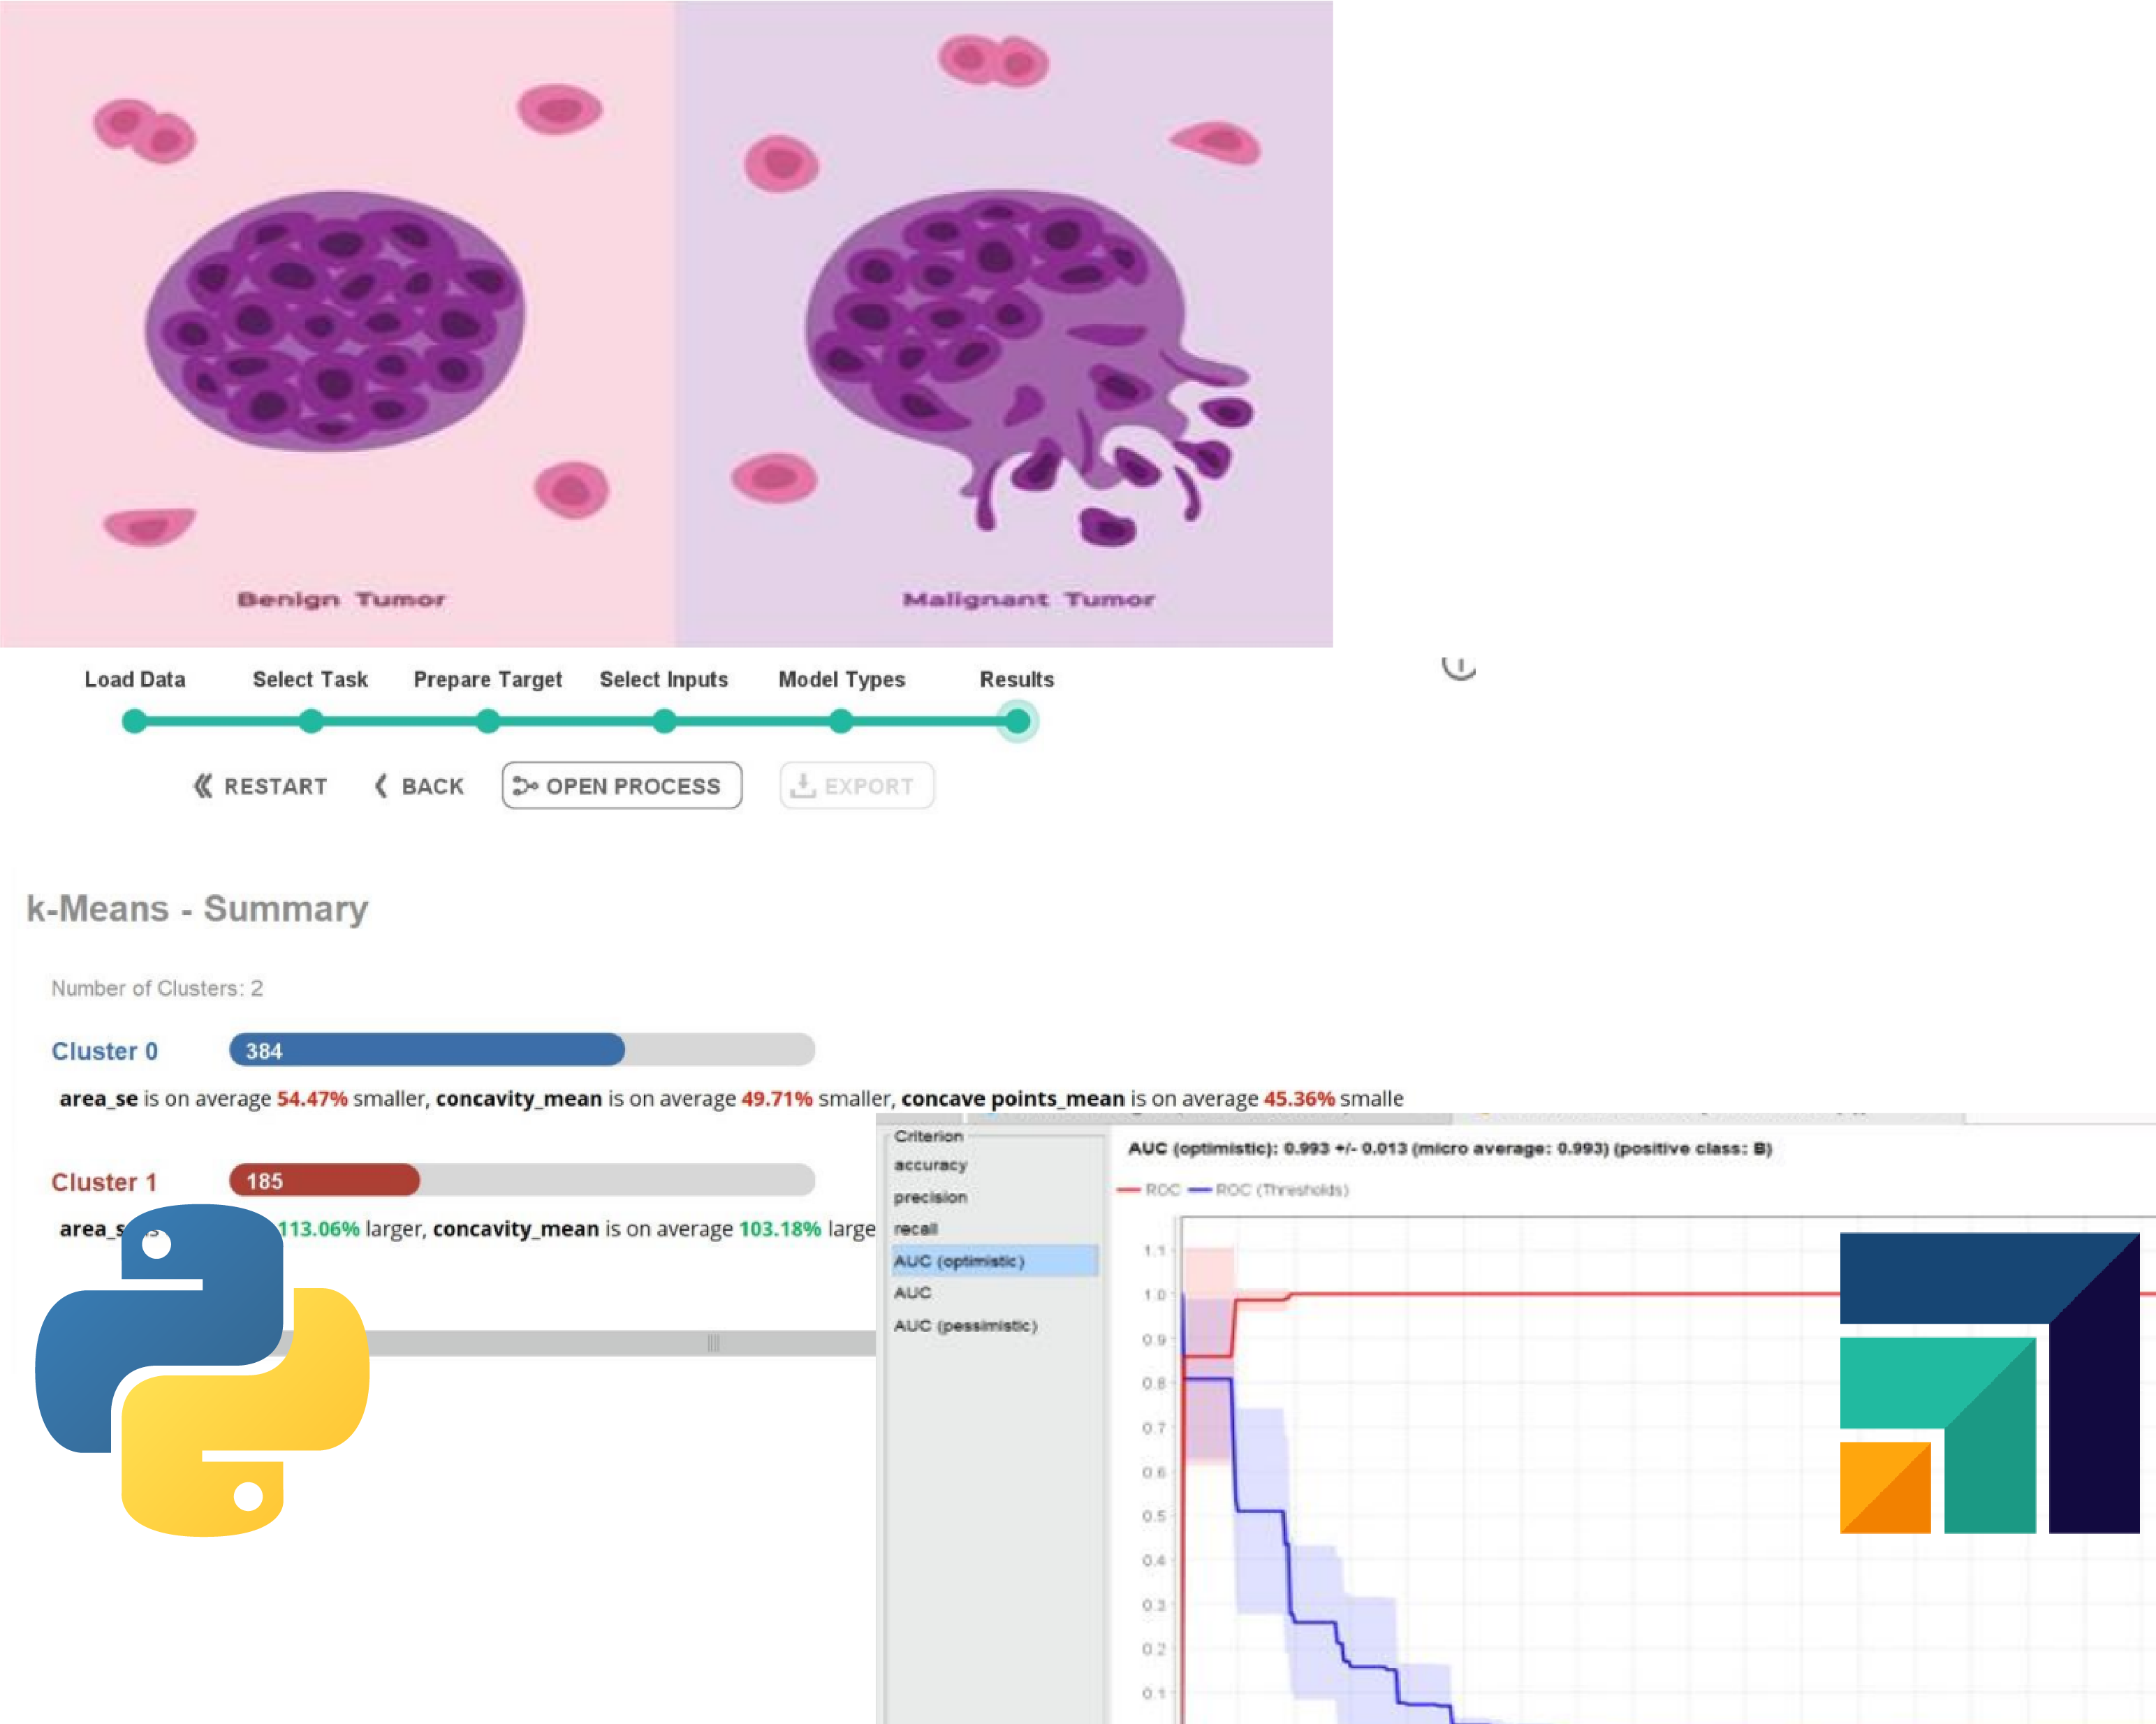Select AUC (pessimistic) criterion
The width and height of the screenshot is (2156, 1724).
click(x=965, y=1325)
